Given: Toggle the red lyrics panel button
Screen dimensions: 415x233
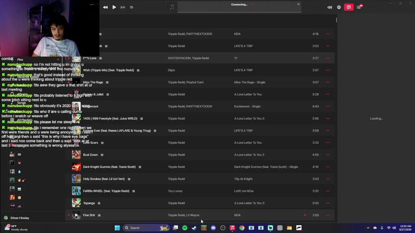Looking at the screenshot, I should coord(349,7).
